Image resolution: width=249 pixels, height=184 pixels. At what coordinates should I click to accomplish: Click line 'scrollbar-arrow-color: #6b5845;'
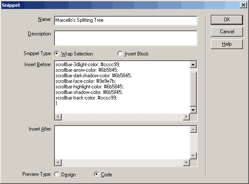coord(87,70)
